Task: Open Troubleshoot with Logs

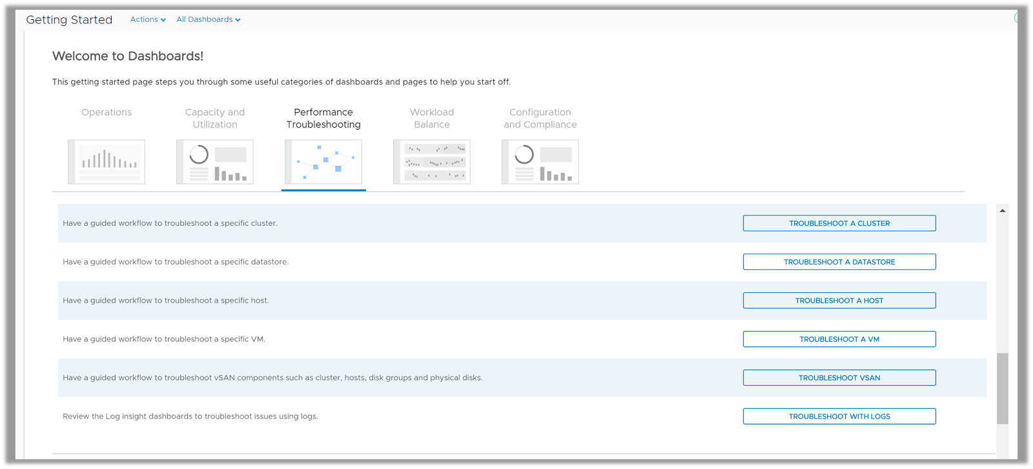Action: (x=839, y=417)
